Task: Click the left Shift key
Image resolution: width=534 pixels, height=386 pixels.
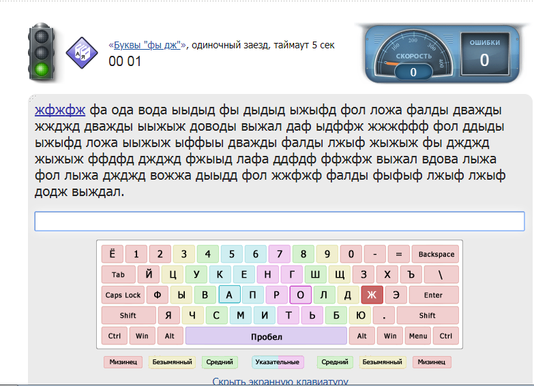Action: click(128, 315)
